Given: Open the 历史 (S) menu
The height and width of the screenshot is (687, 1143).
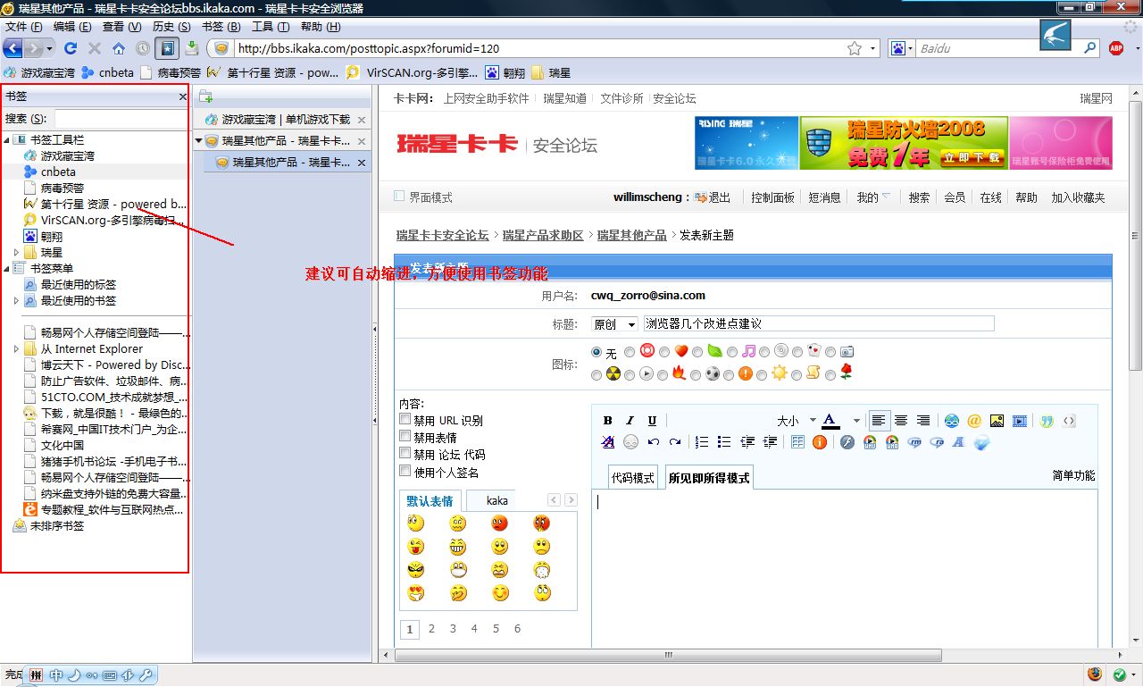Looking at the screenshot, I should (x=171, y=27).
